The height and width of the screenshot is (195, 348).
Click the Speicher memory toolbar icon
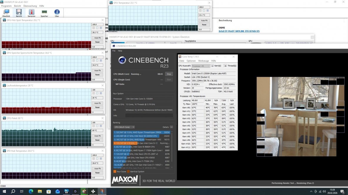pyautogui.click(x=44, y=13)
